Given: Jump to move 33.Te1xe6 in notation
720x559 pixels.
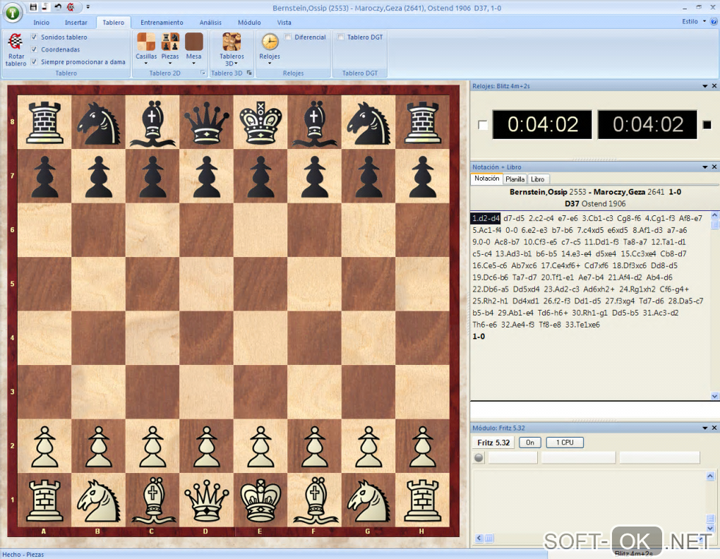Looking at the screenshot, I should click(582, 325).
